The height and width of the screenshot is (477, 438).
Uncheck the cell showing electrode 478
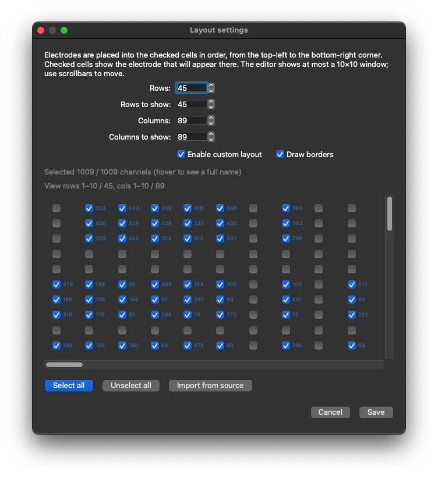[x=56, y=284]
